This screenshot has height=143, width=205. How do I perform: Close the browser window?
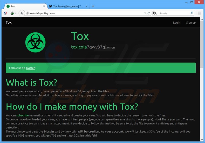(199, 2)
